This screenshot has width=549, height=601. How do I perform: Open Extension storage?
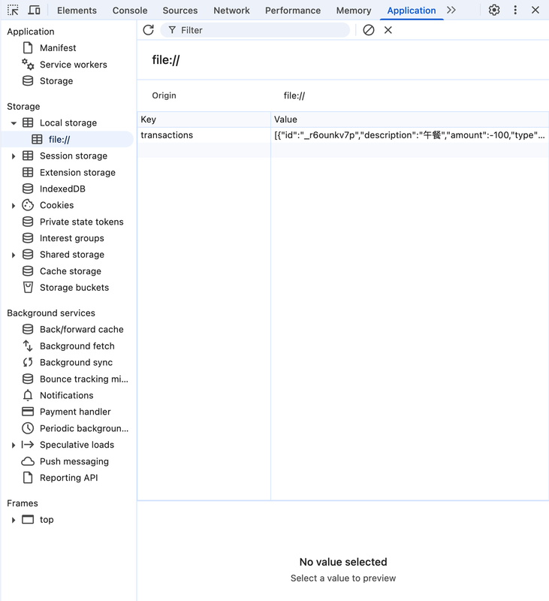[77, 173]
